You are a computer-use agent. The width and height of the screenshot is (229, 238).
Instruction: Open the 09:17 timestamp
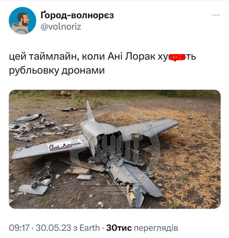pos(19,228)
